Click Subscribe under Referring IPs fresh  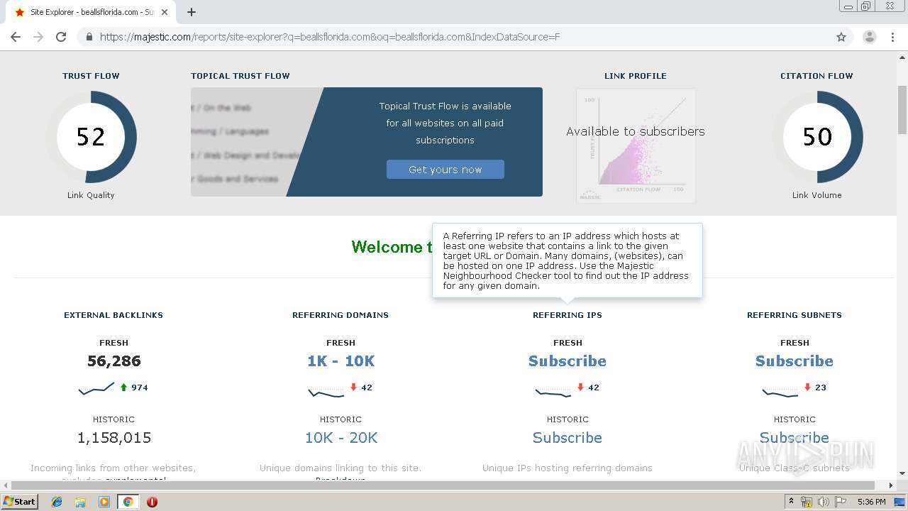[x=567, y=361]
